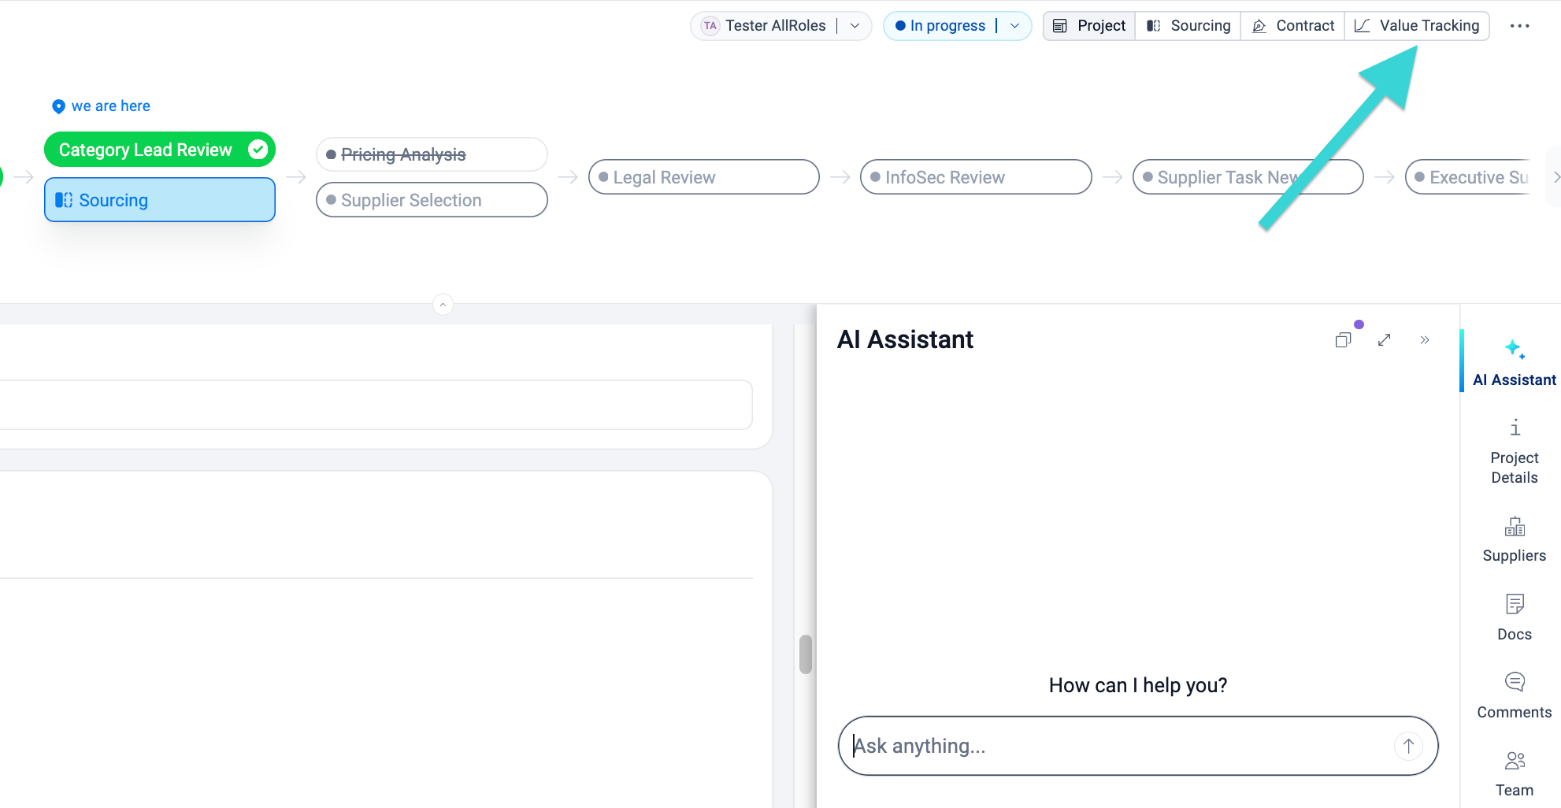The width and height of the screenshot is (1561, 808).
Task: Expand the In progress status dropdown
Action: tap(1014, 26)
